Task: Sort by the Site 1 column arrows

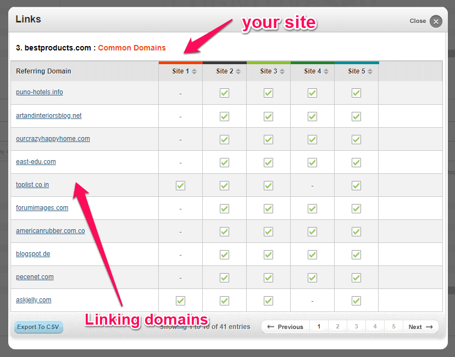Action: [194, 71]
